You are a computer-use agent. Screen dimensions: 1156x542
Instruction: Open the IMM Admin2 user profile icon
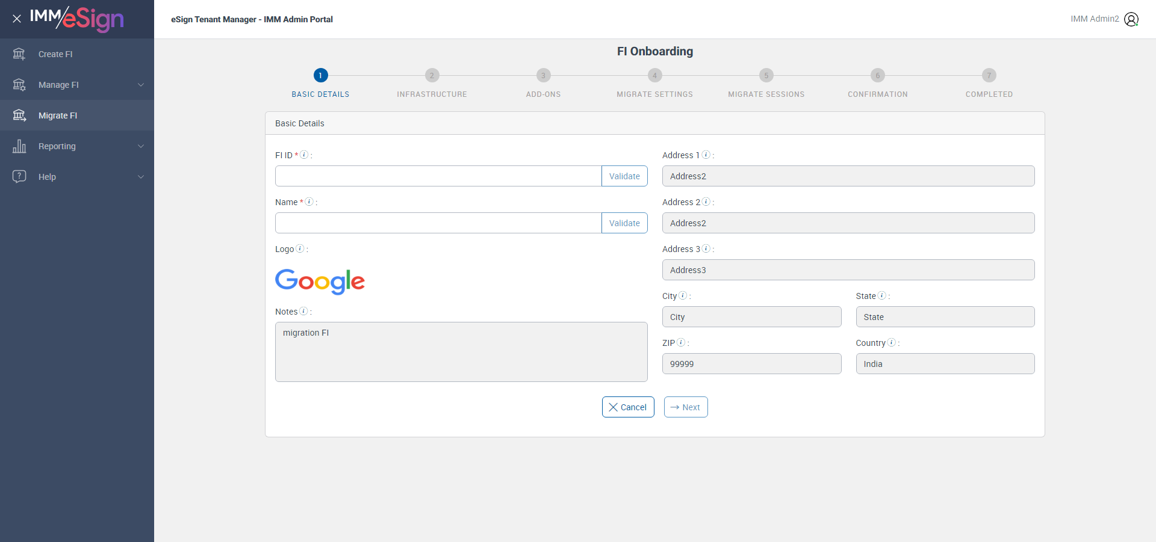pos(1131,19)
